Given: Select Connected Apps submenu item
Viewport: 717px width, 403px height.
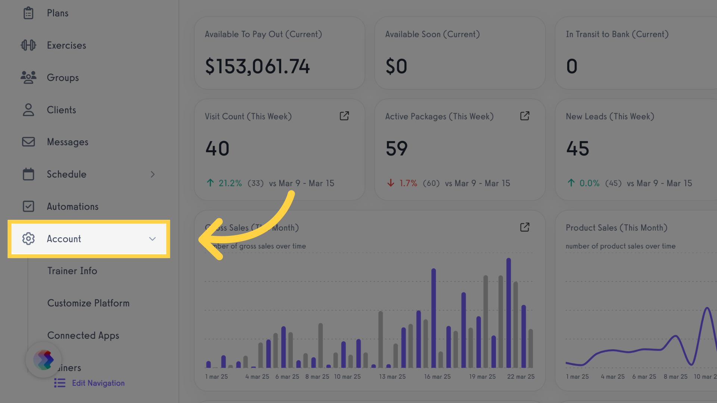Looking at the screenshot, I should coord(83,335).
